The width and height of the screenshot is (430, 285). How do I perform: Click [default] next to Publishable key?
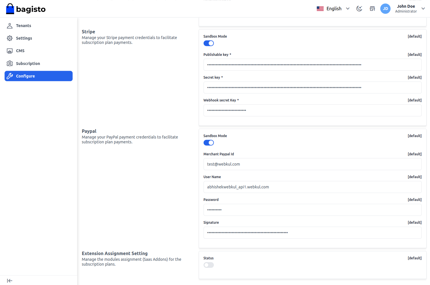[x=415, y=55]
